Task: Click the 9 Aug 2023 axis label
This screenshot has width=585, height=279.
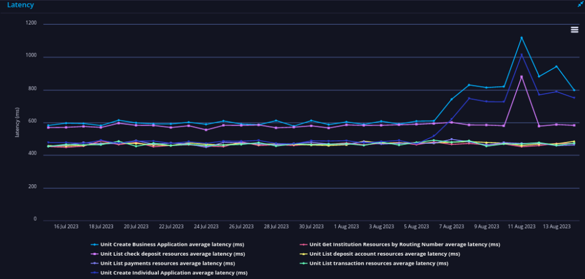Action: tap(487, 227)
